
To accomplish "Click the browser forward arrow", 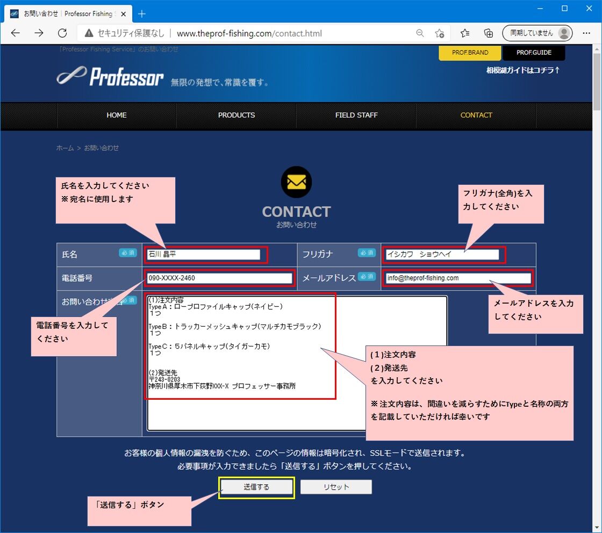I will point(39,33).
